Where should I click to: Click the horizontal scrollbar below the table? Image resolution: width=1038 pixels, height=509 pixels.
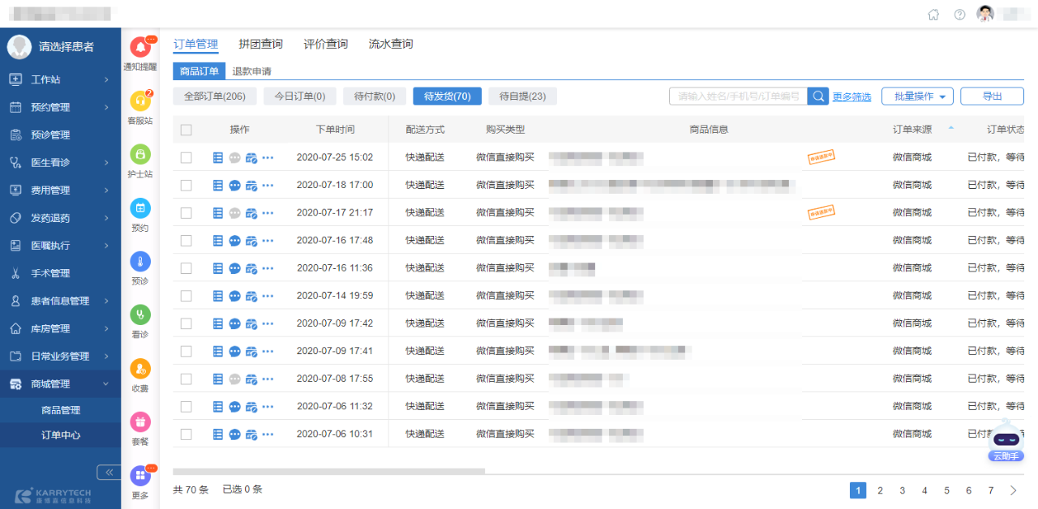click(x=328, y=471)
